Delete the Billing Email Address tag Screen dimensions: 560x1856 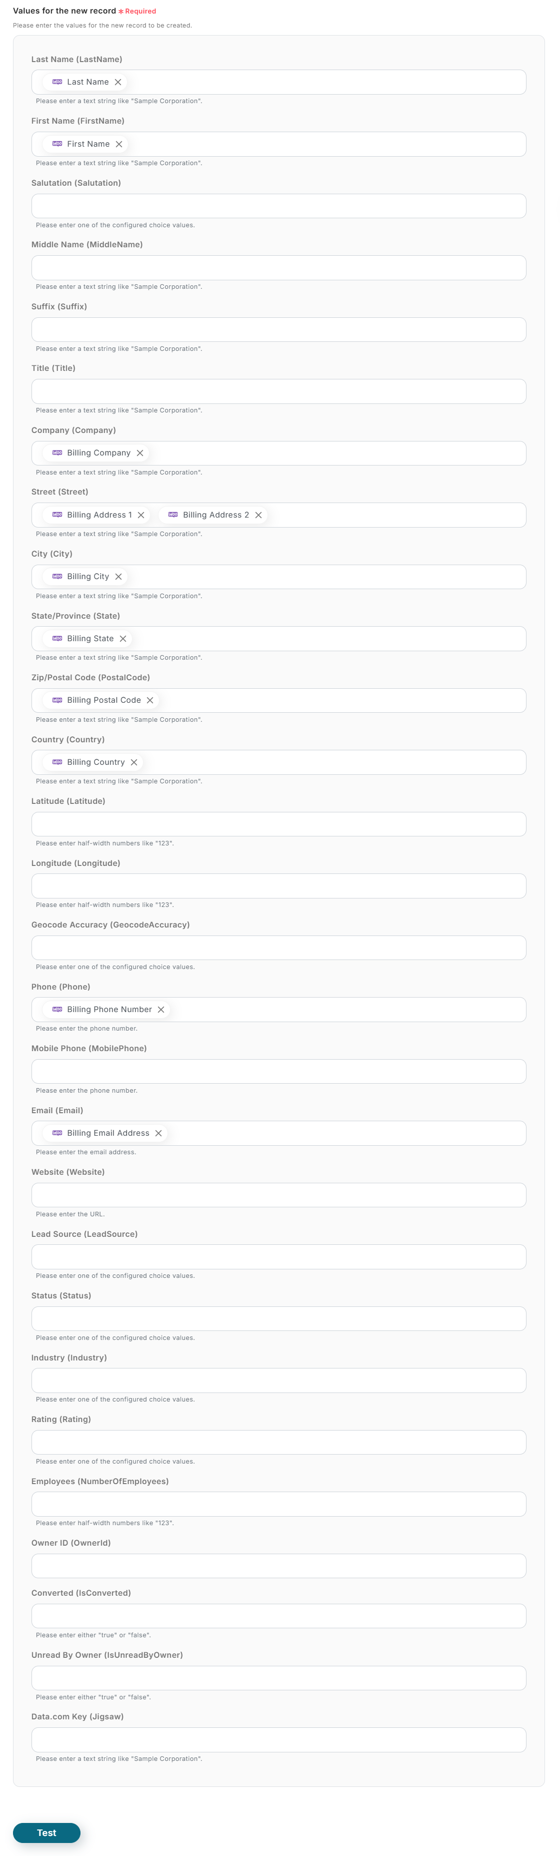tap(158, 1133)
